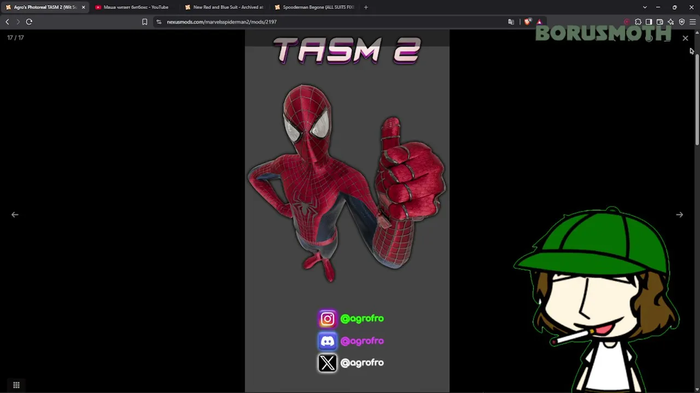
Task: Switch to the YouTube tab
Action: [x=135, y=7]
